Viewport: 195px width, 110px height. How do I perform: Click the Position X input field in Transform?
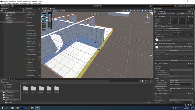pos(174,19)
